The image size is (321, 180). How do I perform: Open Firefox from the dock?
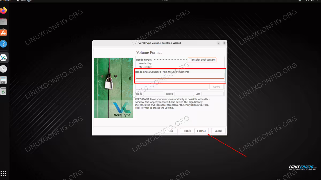pos(3,10)
